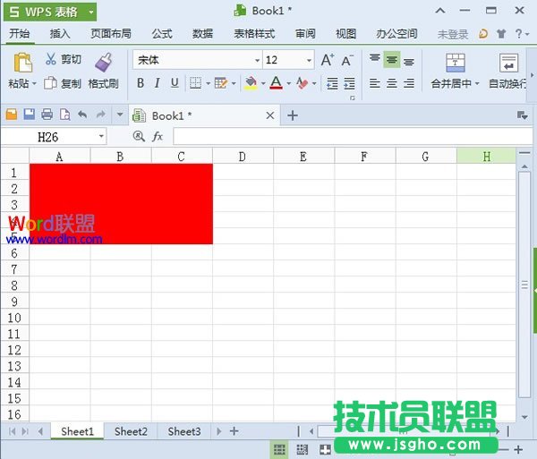Toggle align text right
The width and height of the screenshot is (537, 459).
409,83
